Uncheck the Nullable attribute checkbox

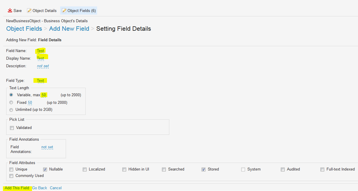pyautogui.click(x=45, y=169)
